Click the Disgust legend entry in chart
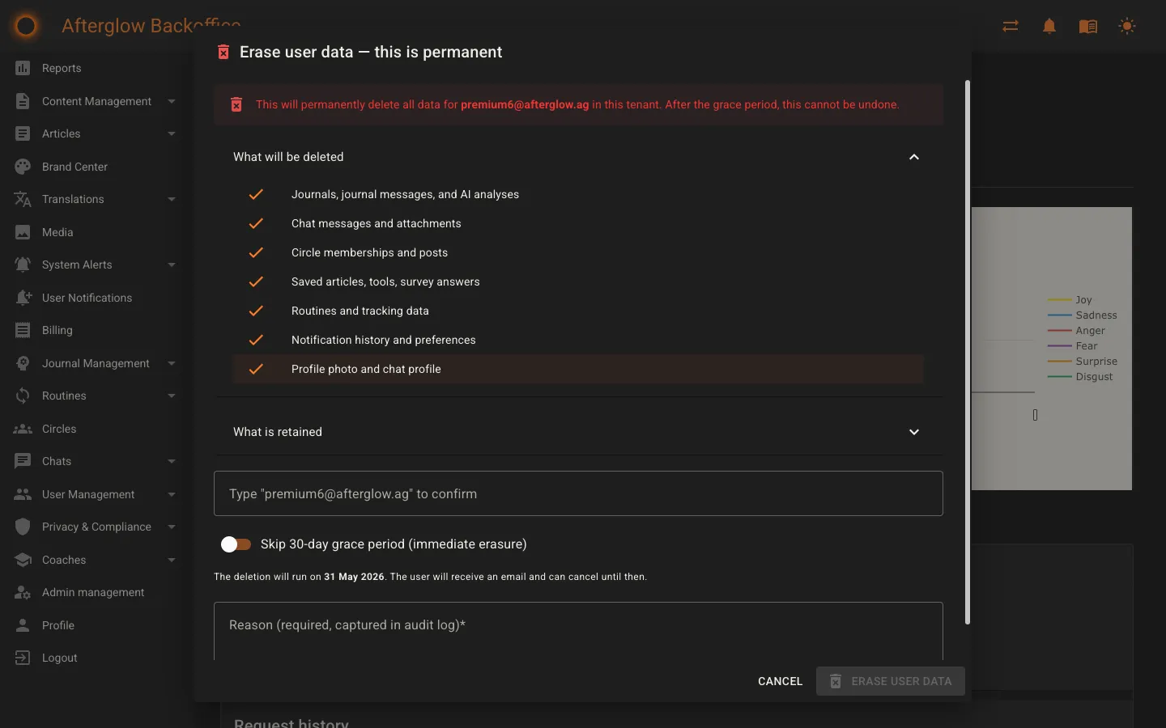The width and height of the screenshot is (1166, 728). (1080, 377)
